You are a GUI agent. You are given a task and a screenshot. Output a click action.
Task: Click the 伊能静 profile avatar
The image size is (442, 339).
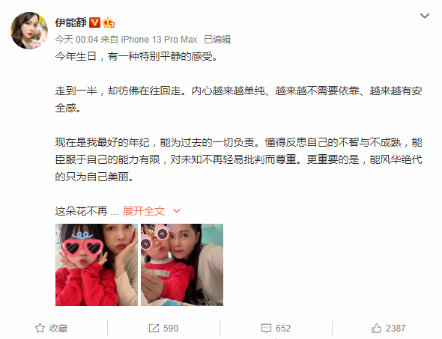[x=29, y=31]
